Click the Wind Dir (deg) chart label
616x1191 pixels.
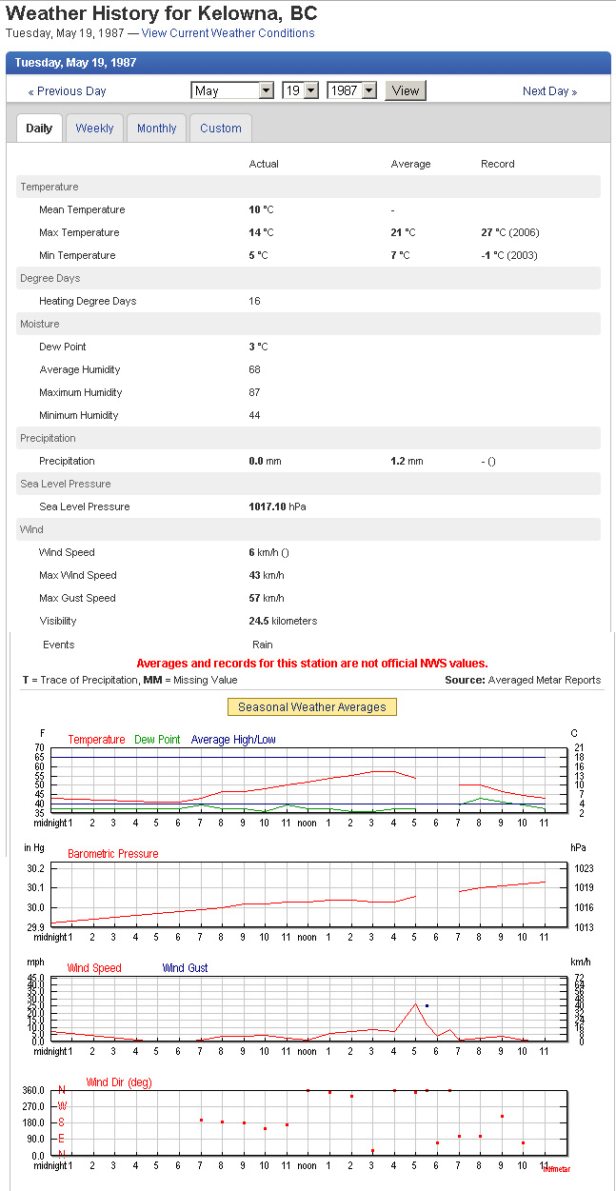pos(118,1082)
